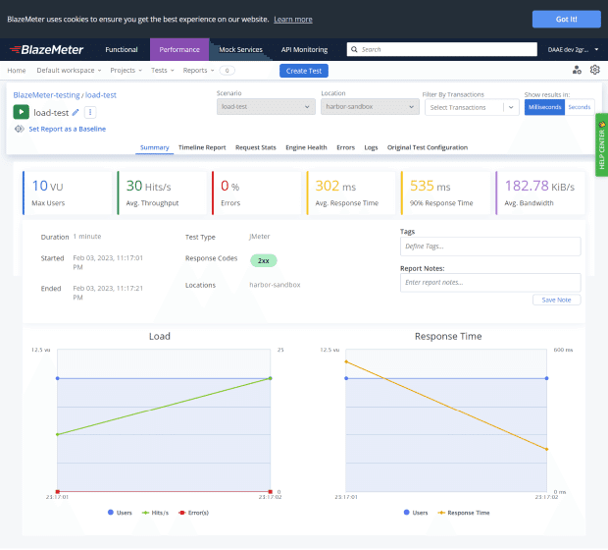
Task: Open the DAAE dev account dropdown
Action: [x=573, y=50]
